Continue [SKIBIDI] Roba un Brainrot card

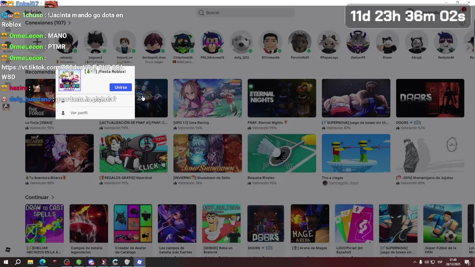pos(222,223)
